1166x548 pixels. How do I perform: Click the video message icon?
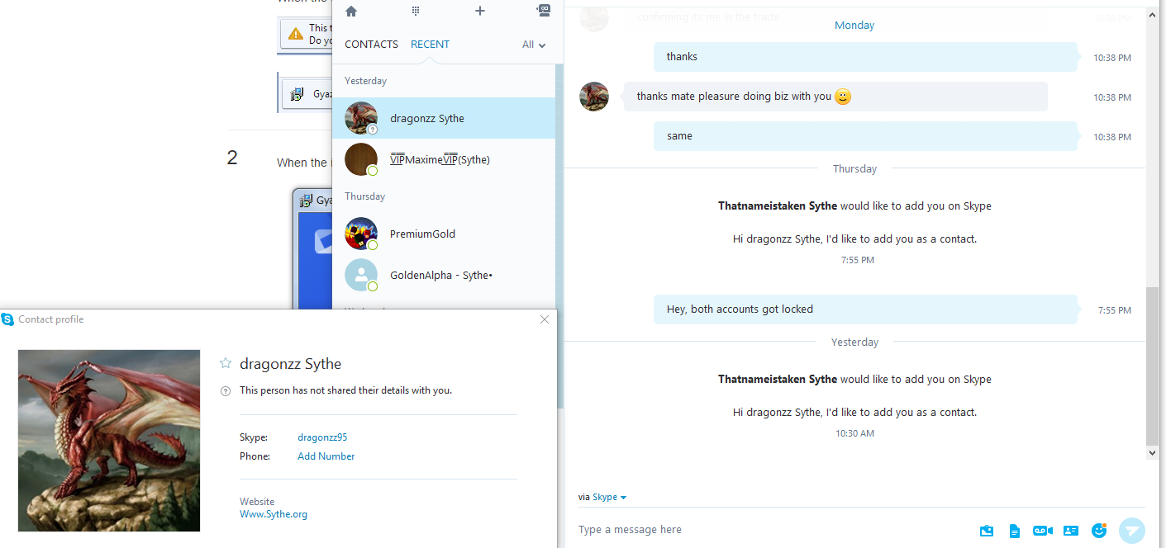1043,531
